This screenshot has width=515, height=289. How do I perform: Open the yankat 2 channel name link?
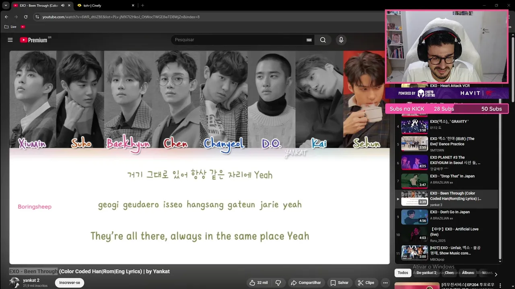(31, 280)
